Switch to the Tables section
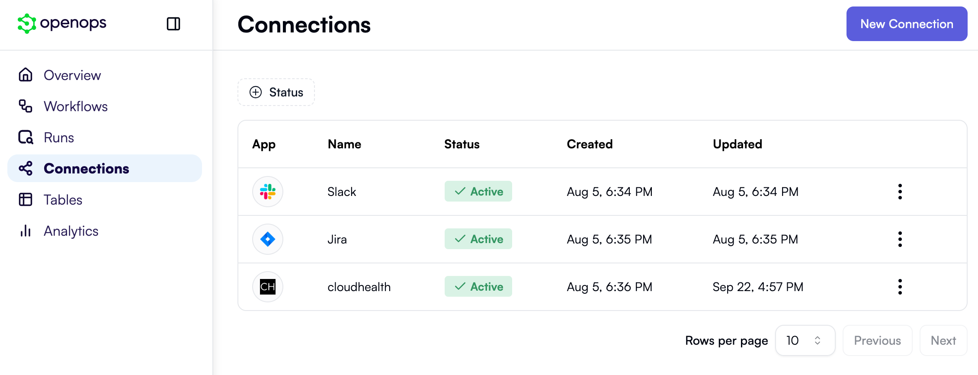978x375 pixels. 63,199
